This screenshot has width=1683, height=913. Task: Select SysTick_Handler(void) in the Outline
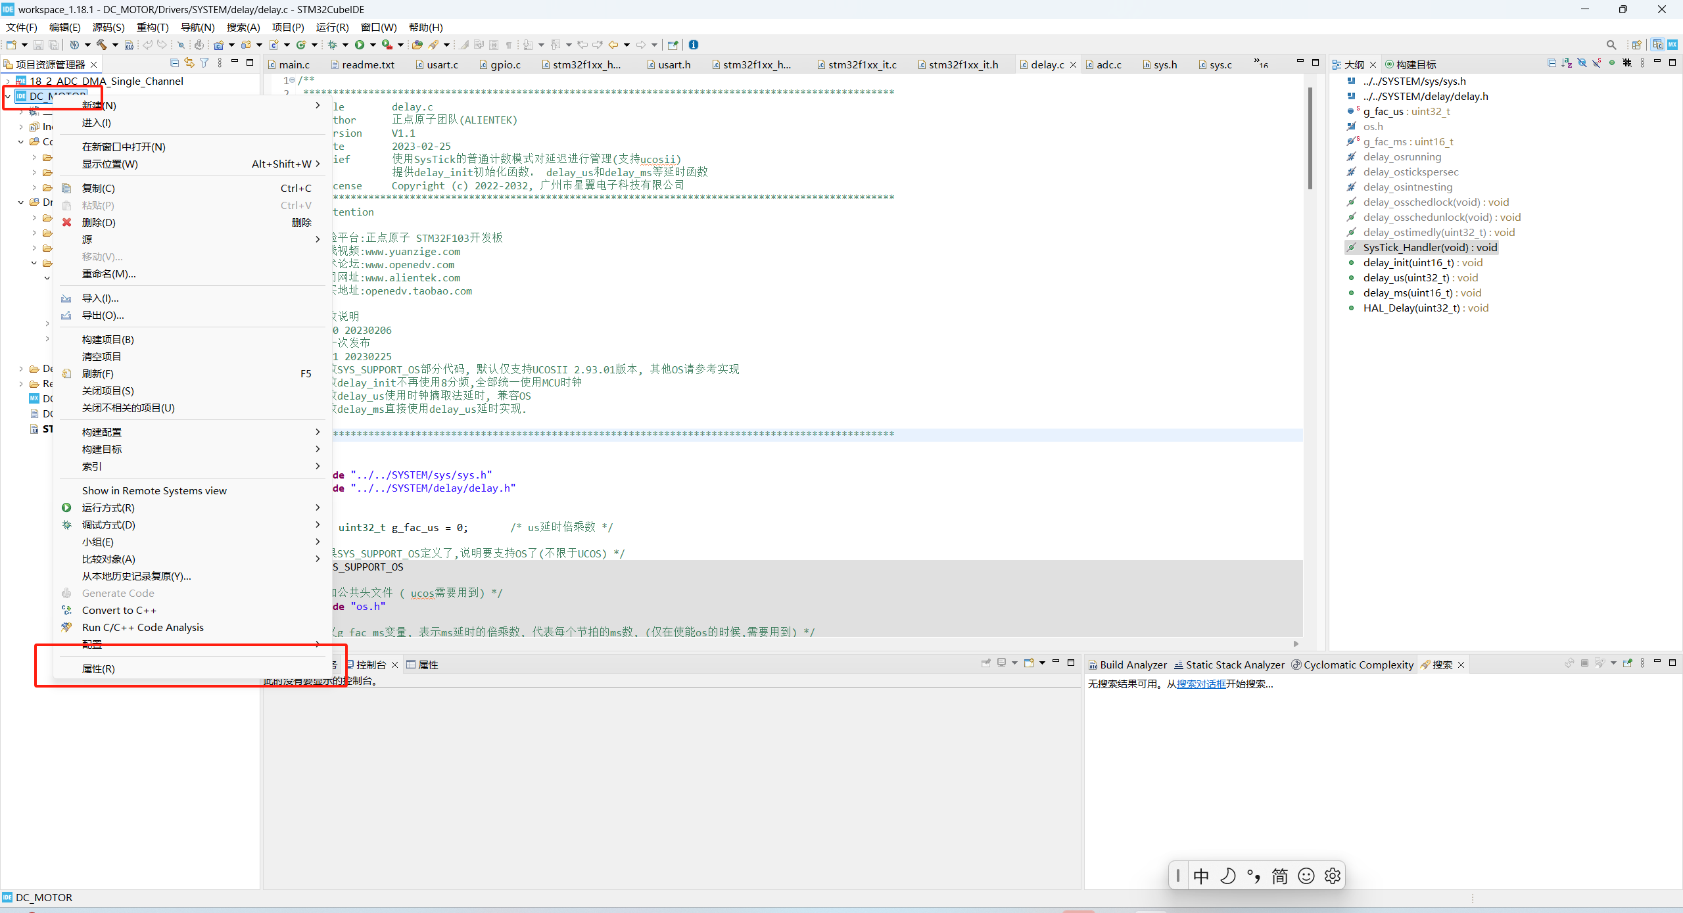click(1422, 247)
